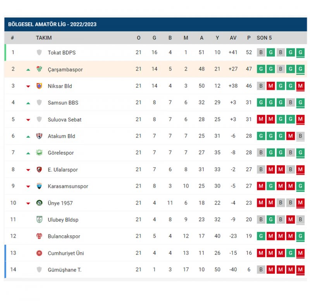Click the Çarşambaspor club crest icon

(39, 69)
